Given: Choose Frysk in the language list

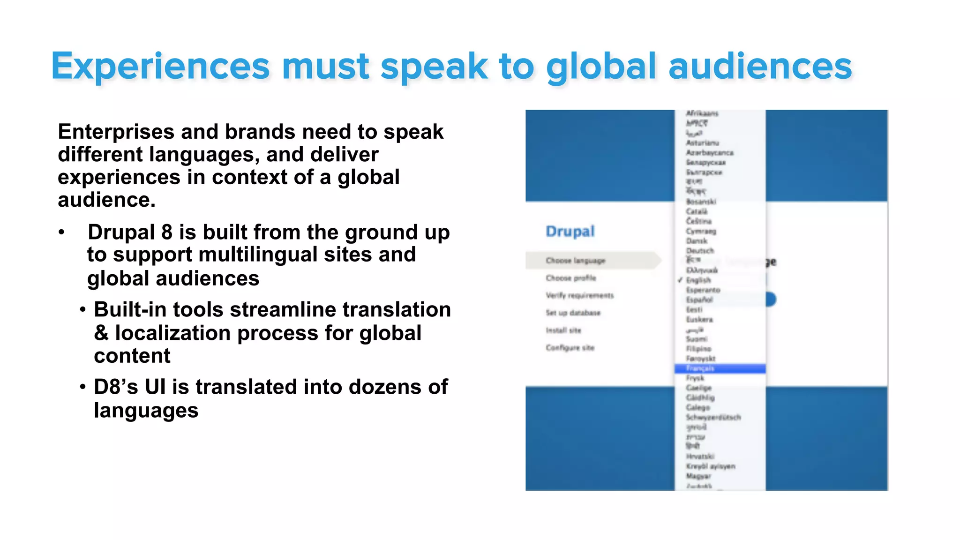Looking at the screenshot, I should click(x=695, y=378).
